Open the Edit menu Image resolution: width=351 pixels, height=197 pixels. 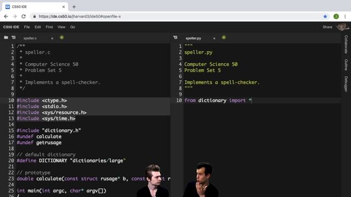tap(38, 27)
